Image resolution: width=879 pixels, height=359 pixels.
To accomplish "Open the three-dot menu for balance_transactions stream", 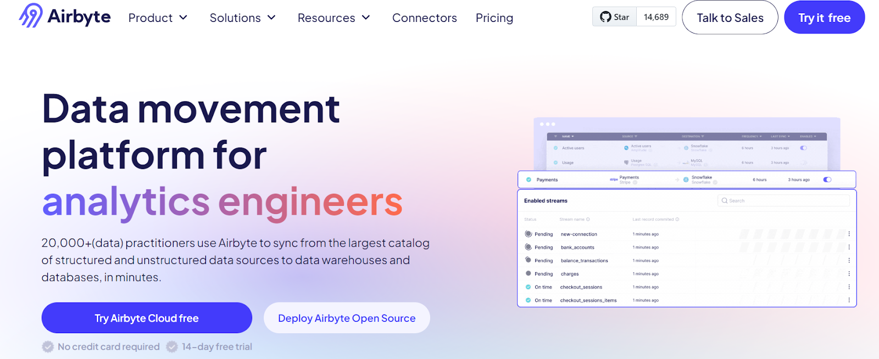I will 849,260.
